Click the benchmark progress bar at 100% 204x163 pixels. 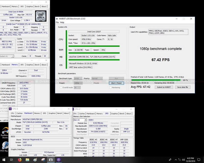[x=156, y=80]
